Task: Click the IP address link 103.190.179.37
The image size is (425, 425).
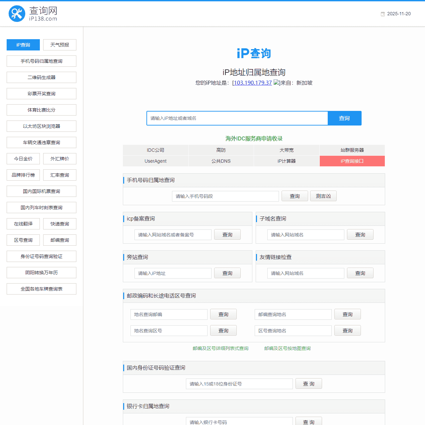Action: pyautogui.click(x=252, y=83)
